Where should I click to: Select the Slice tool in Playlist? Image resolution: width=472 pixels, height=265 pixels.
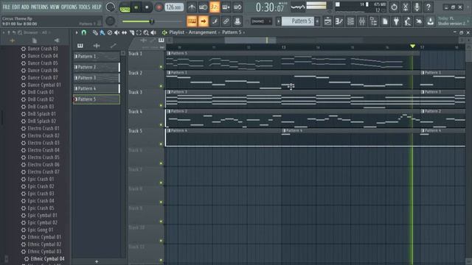pyautogui.click(x=131, y=32)
